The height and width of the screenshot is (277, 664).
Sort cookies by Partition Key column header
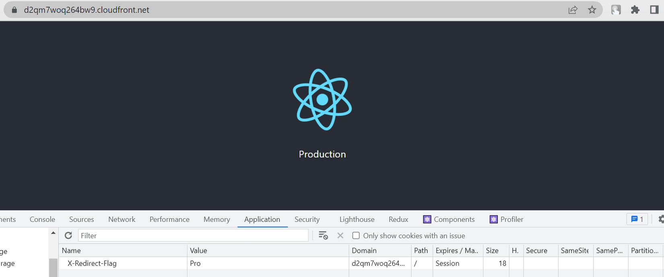click(645, 250)
